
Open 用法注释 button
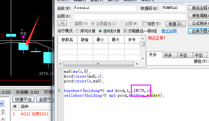(x=198, y=8)
